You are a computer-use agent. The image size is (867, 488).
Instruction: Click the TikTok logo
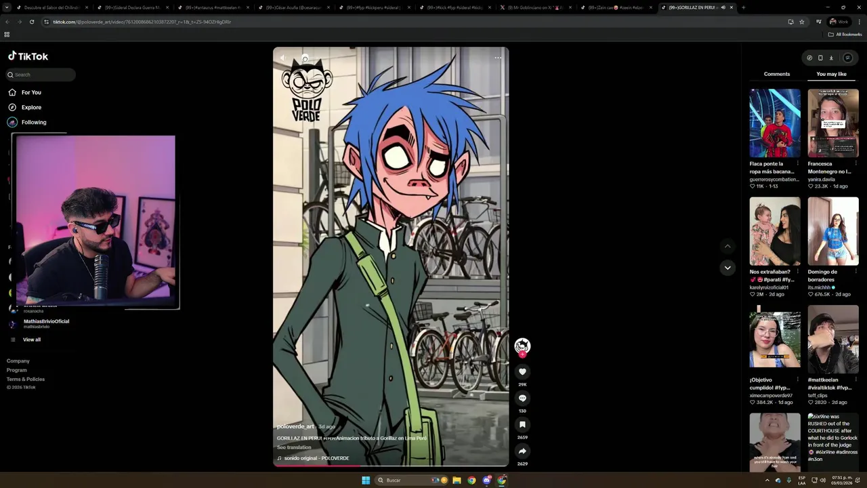28,56
